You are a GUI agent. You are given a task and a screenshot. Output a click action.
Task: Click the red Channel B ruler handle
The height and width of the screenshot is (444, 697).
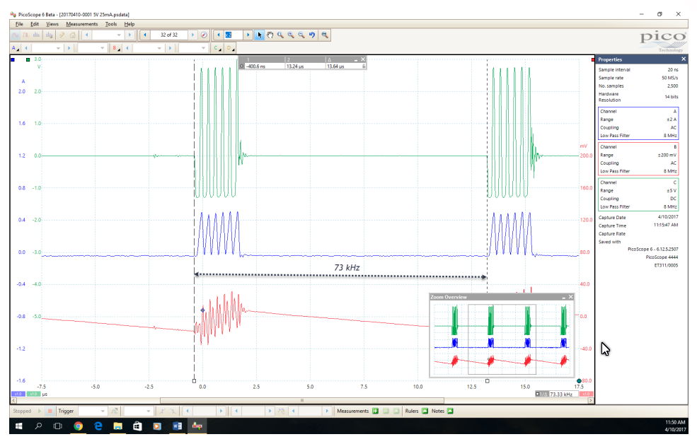[593, 59]
